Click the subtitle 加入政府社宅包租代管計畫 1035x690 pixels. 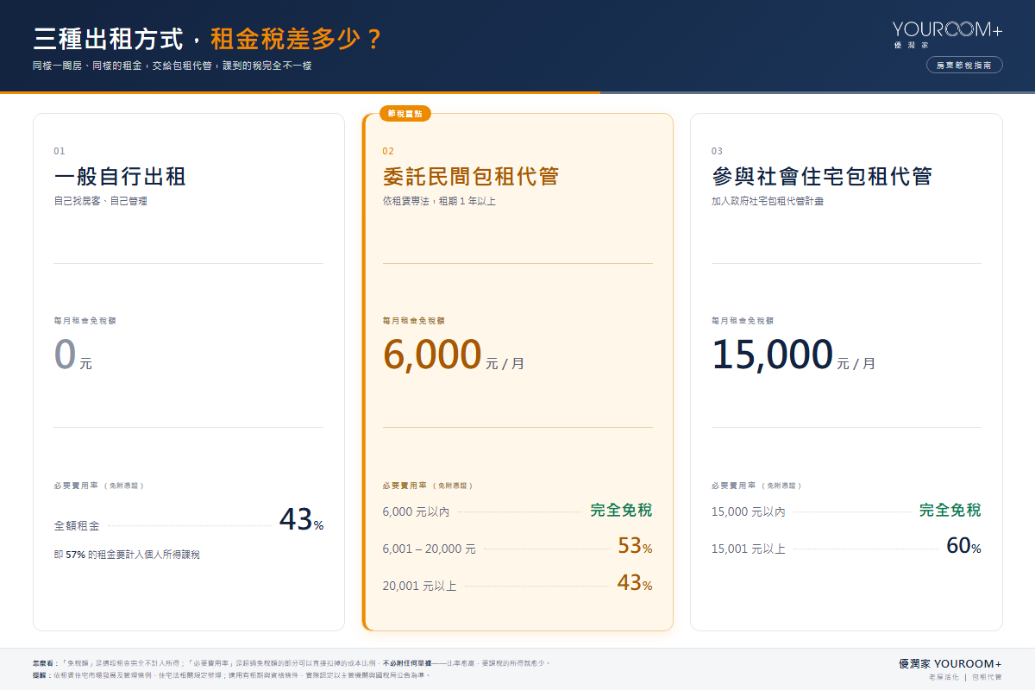(x=768, y=201)
